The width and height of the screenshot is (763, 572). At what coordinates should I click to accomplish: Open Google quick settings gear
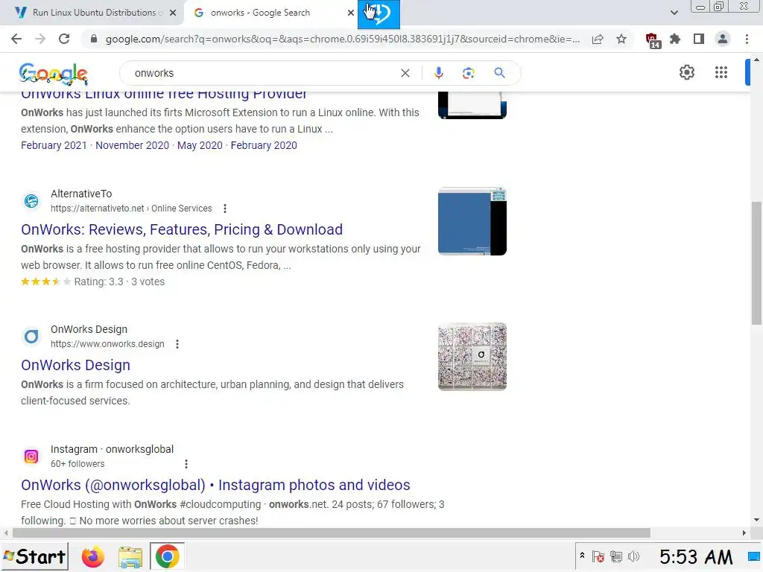point(686,72)
